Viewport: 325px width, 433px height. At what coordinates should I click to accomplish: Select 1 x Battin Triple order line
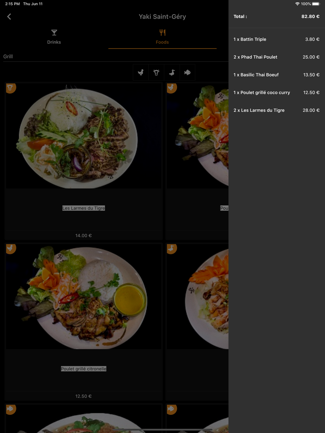click(x=277, y=39)
